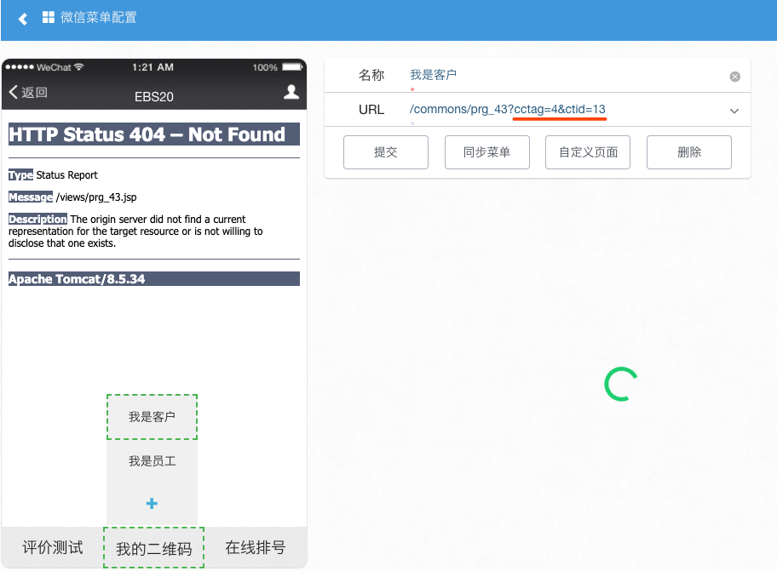Click the 自定义页面 button
Screen dimensions: 777x571
click(588, 152)
